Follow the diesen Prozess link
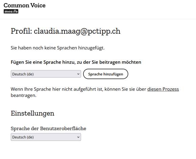 tap(163, 89)
